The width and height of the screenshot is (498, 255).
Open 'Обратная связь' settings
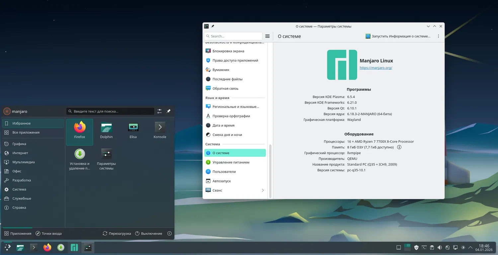[x=235, y=88]
